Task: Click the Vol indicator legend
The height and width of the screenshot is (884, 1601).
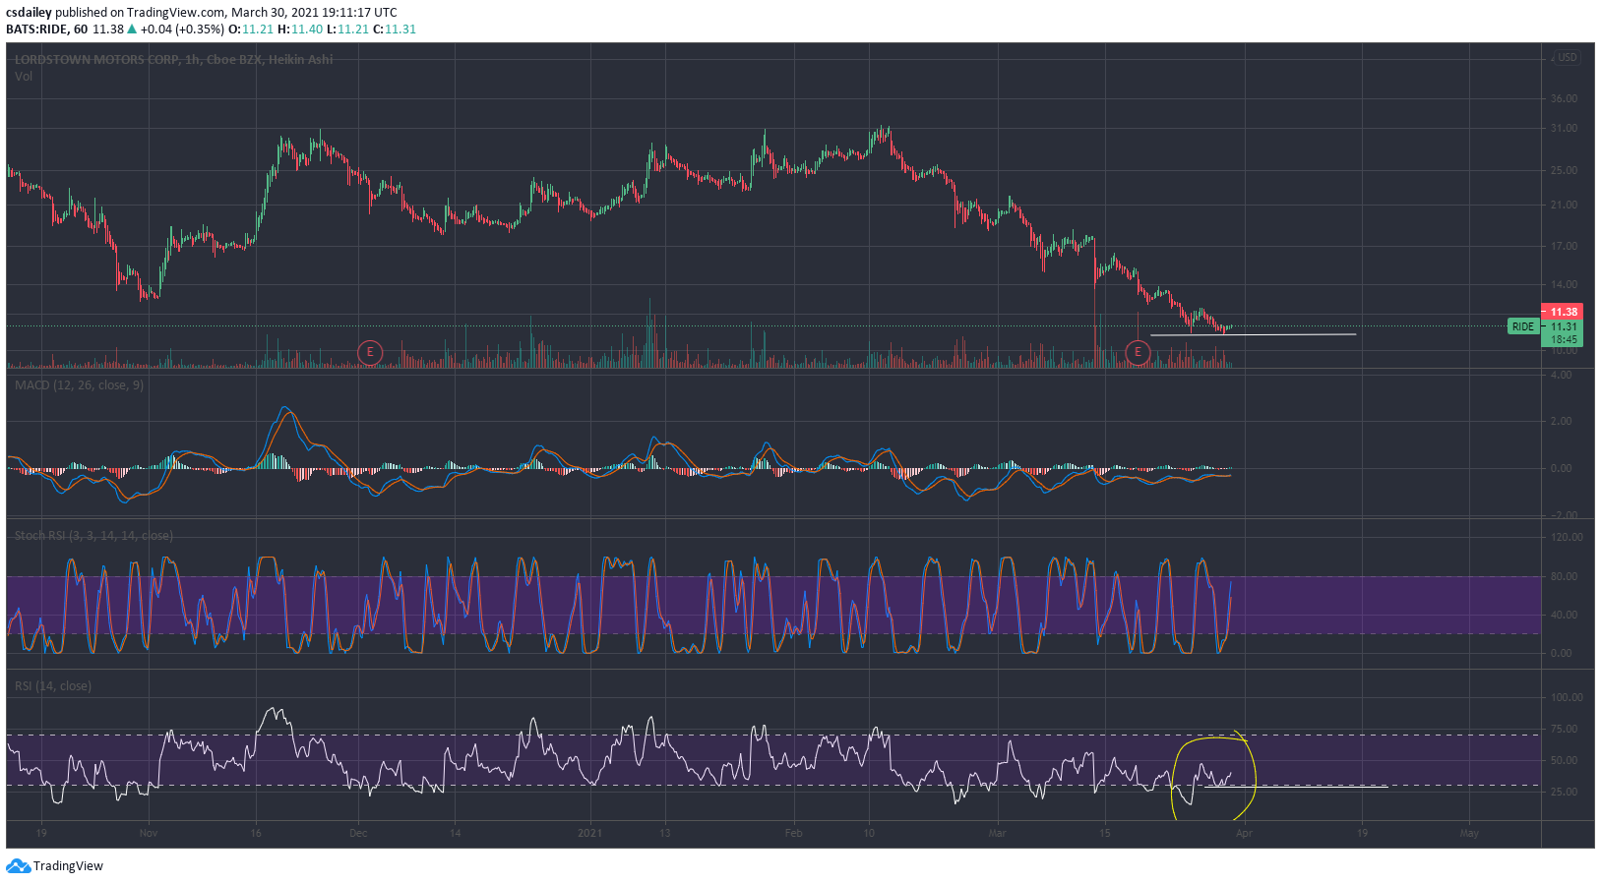Action: pos(24,76)
